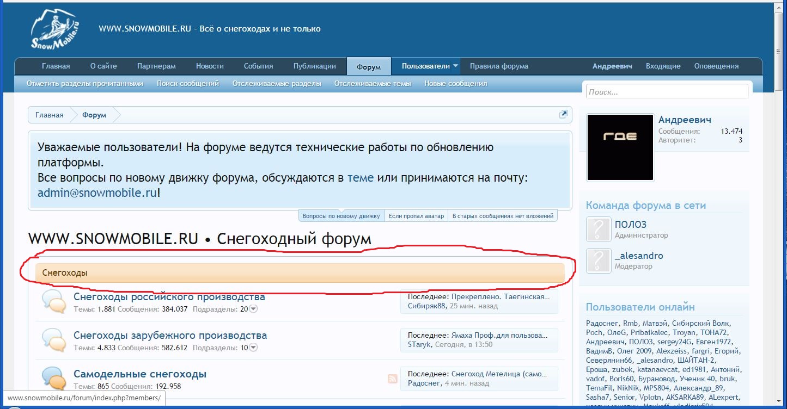Image resolution: width=787 pixels, height=409 pixels.
Task: Open Команда форума в сети heading
Action: (646, 205)
